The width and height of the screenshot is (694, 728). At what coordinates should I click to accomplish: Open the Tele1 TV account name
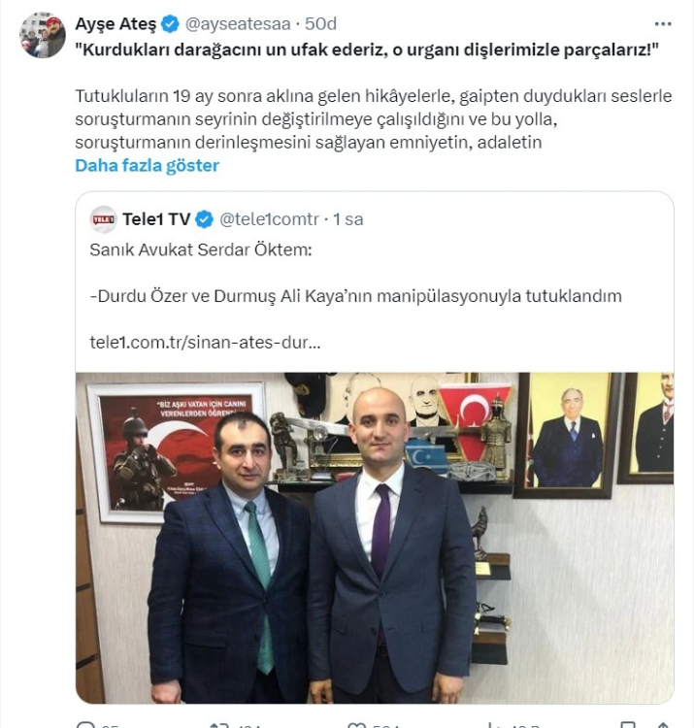pyautogui.click(x=156, y=219)
